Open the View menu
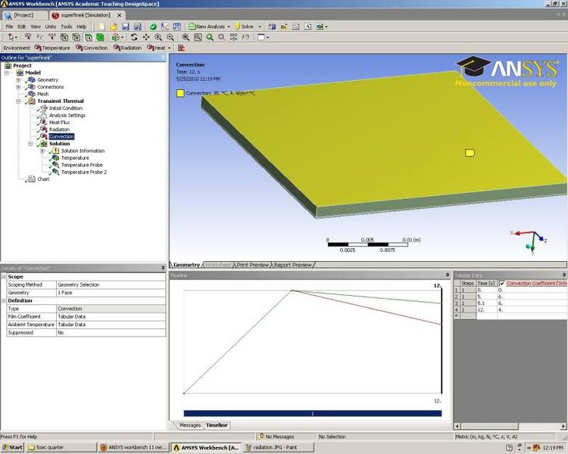The width and height of the screenshot is (568, 454). [36, 26]
